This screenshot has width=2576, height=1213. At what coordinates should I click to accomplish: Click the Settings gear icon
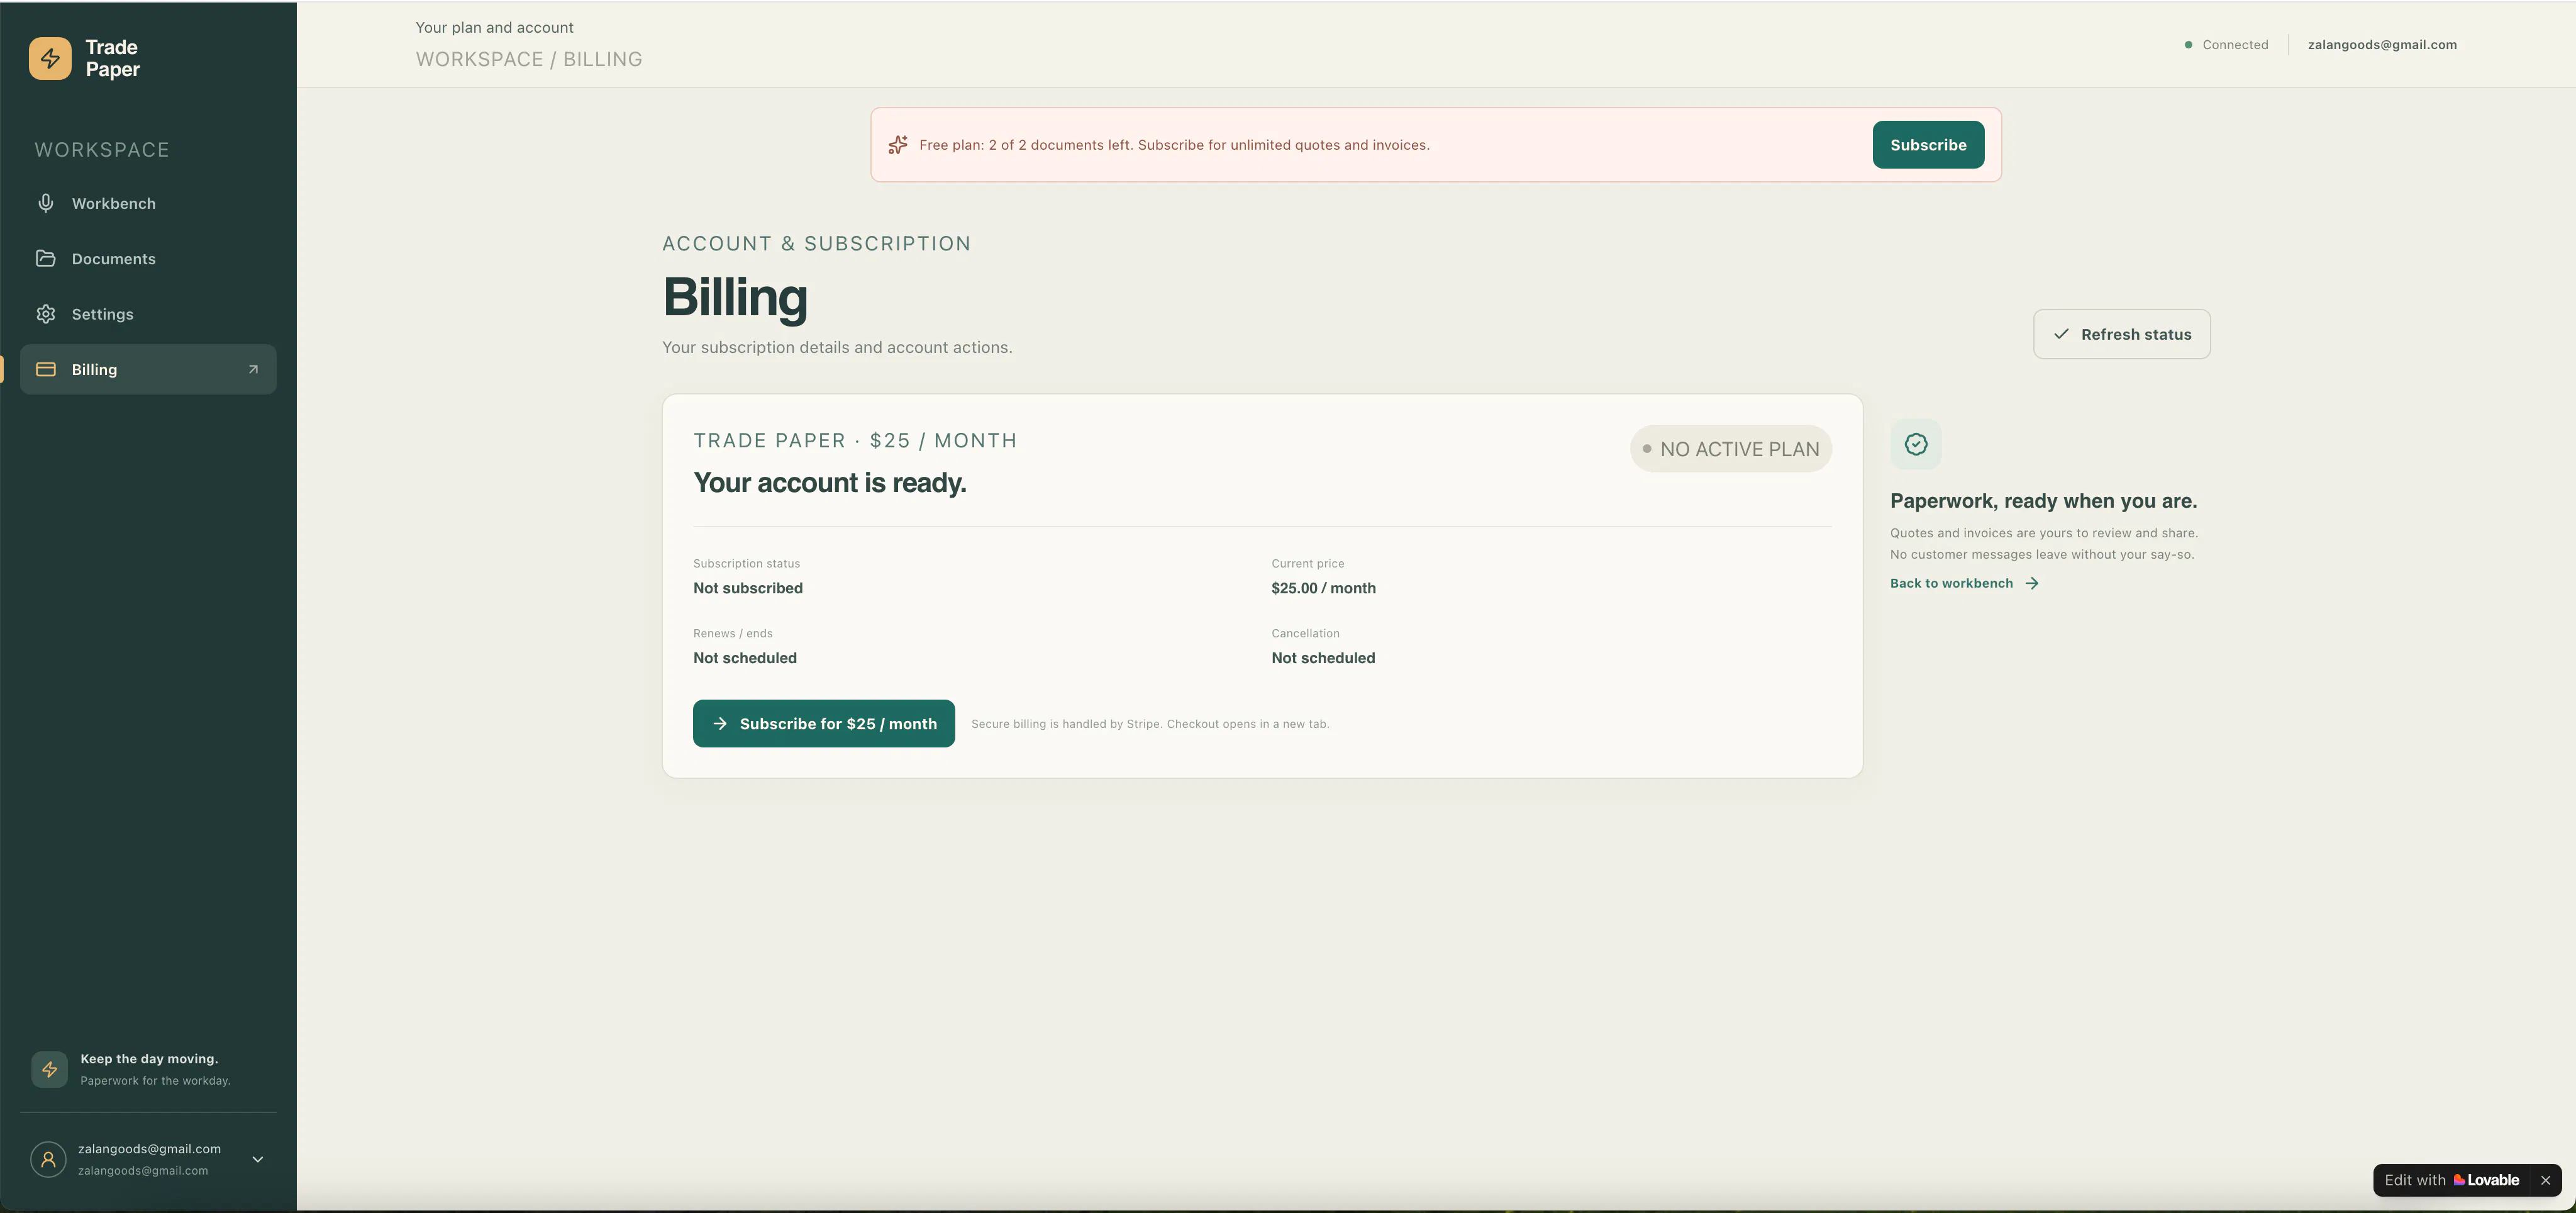click(x=46, y=314)
